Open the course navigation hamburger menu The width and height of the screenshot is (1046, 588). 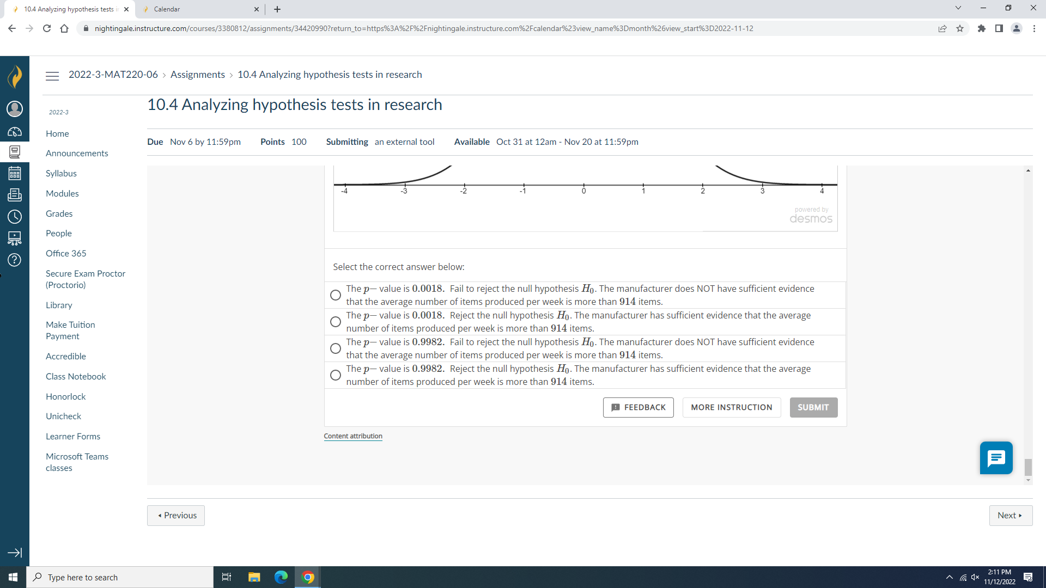pyautogui.click(x=52, y=76)
